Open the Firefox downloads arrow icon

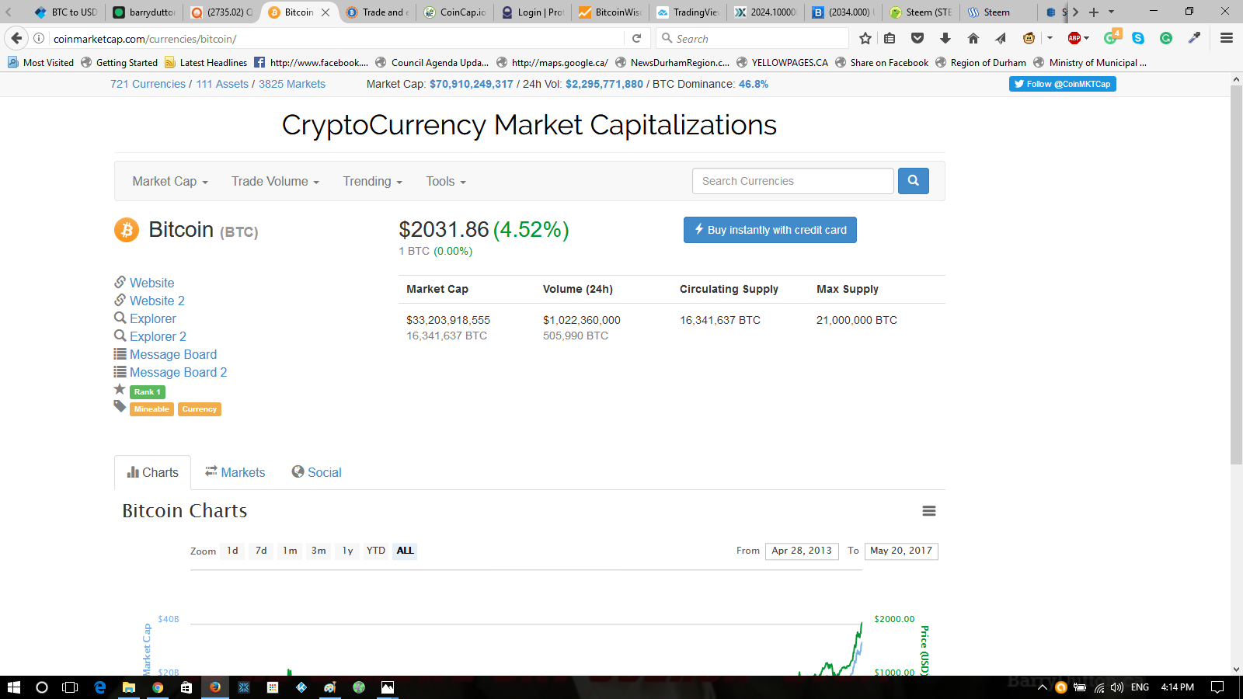945,38
